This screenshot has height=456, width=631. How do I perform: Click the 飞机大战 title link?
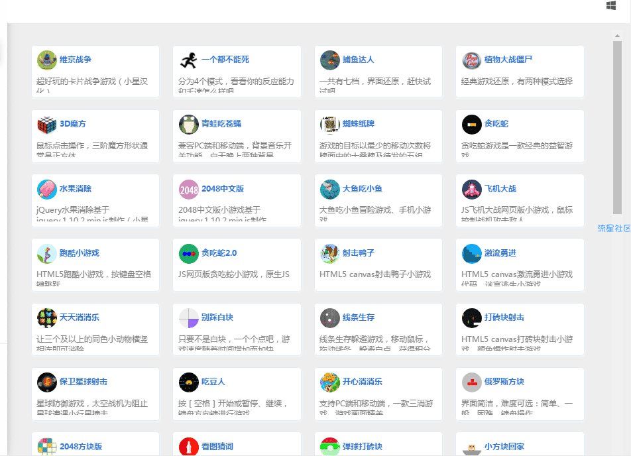[x=500, y=189]
